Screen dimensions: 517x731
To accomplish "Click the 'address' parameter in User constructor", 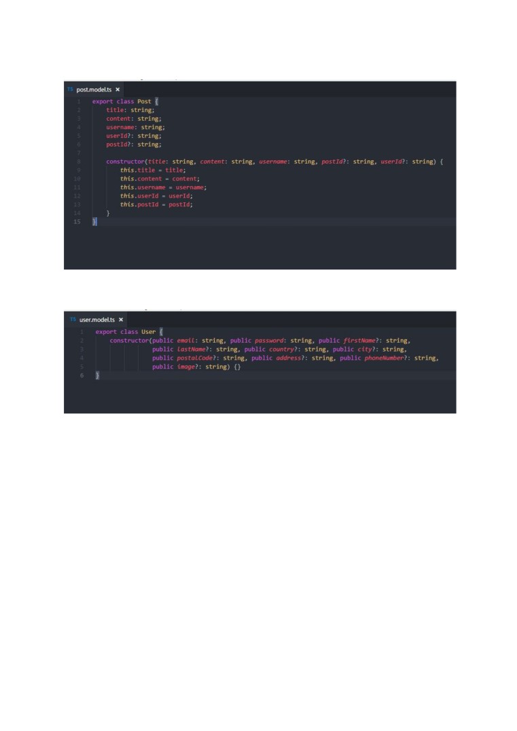I will coord(288,358).
